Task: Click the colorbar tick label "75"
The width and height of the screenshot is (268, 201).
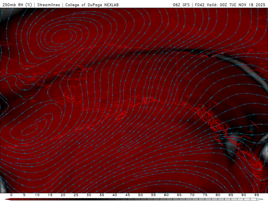Action: tap(205, 195)
